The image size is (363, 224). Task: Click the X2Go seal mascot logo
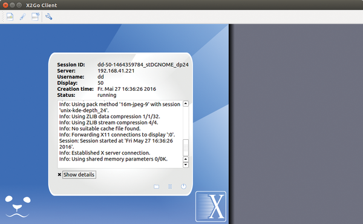click(18, 206)
